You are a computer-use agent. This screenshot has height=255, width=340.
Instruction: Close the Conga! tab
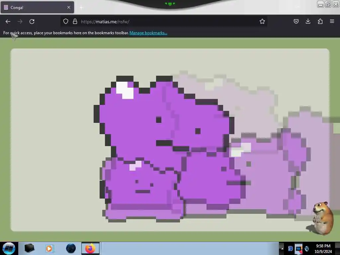[x=69, y=7]
